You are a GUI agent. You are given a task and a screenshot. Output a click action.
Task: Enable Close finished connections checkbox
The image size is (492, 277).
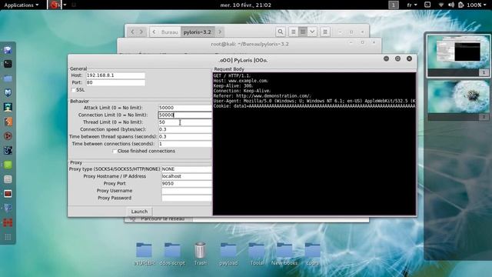pos(115,152)
